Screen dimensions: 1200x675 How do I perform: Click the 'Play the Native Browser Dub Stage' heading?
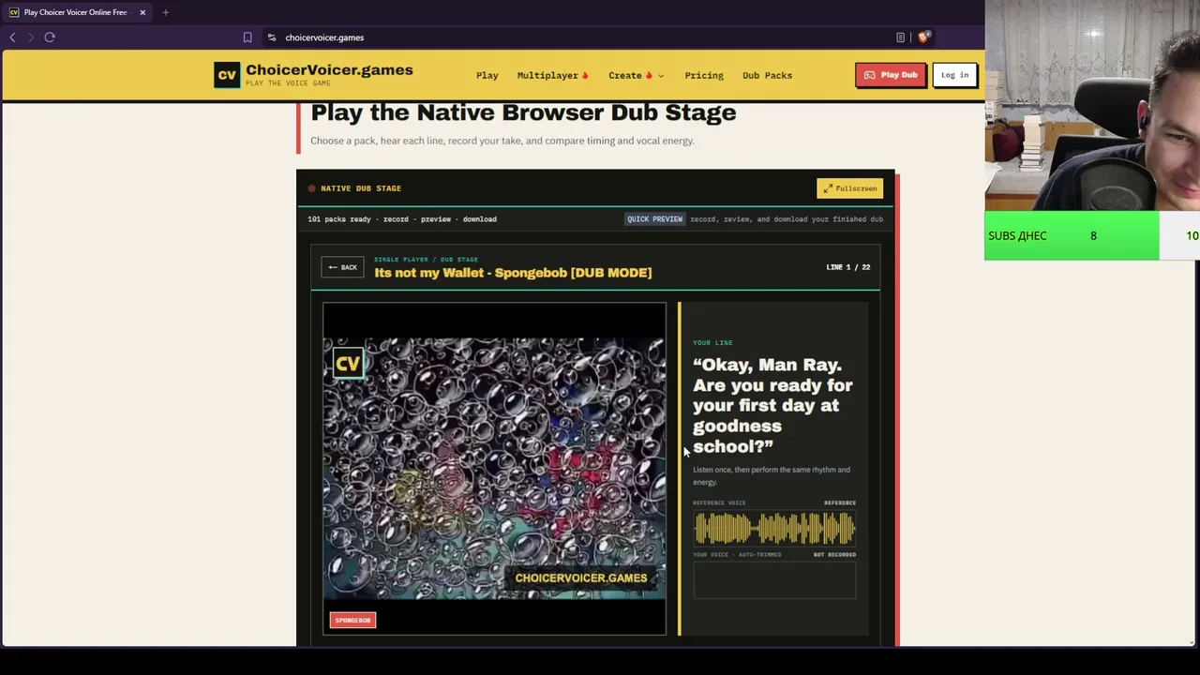click(x=523, y=112)
